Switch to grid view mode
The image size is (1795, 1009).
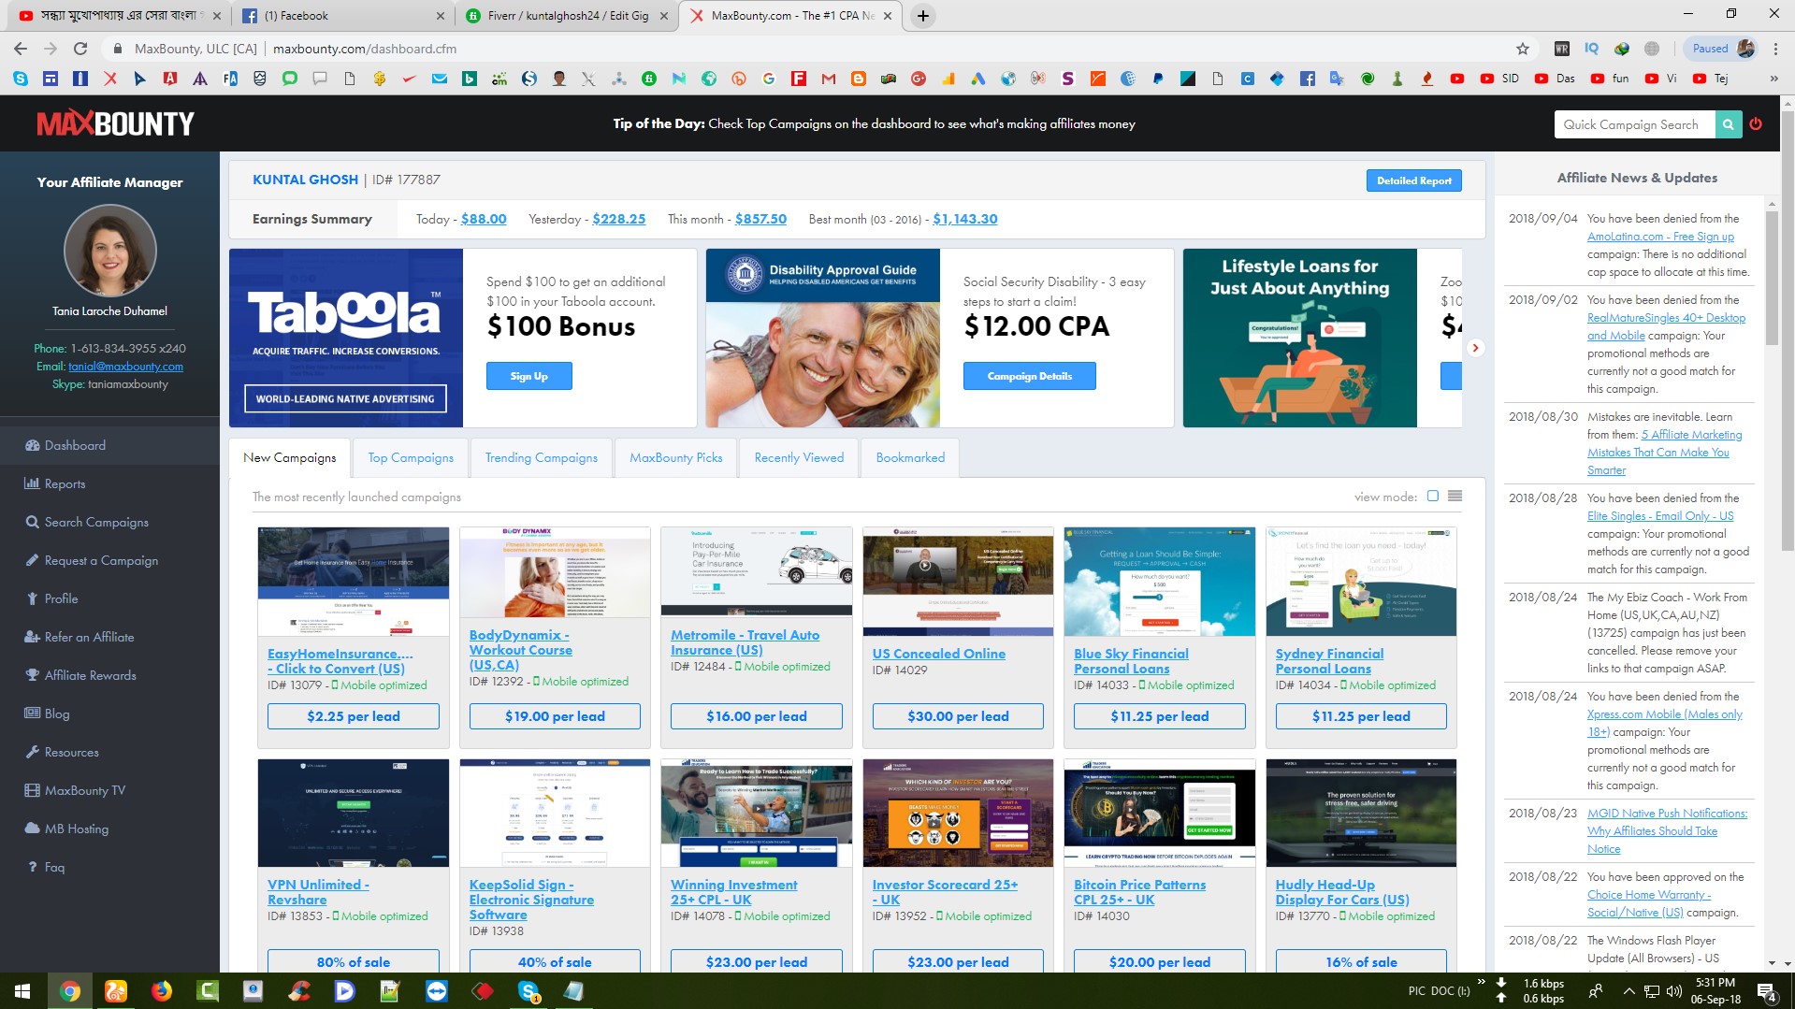click(1432, 497)
